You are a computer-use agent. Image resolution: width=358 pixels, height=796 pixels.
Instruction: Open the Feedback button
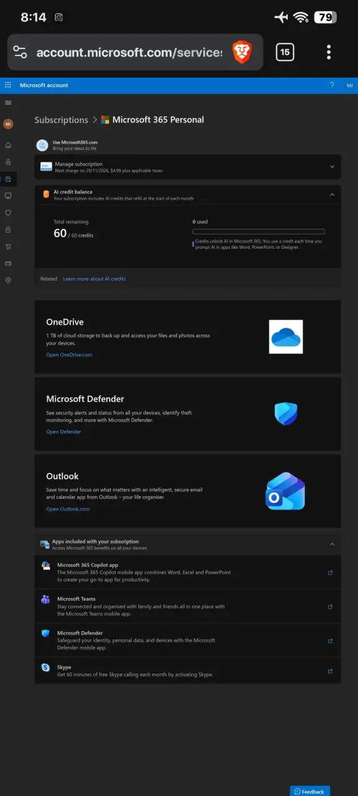pos(310,791)
